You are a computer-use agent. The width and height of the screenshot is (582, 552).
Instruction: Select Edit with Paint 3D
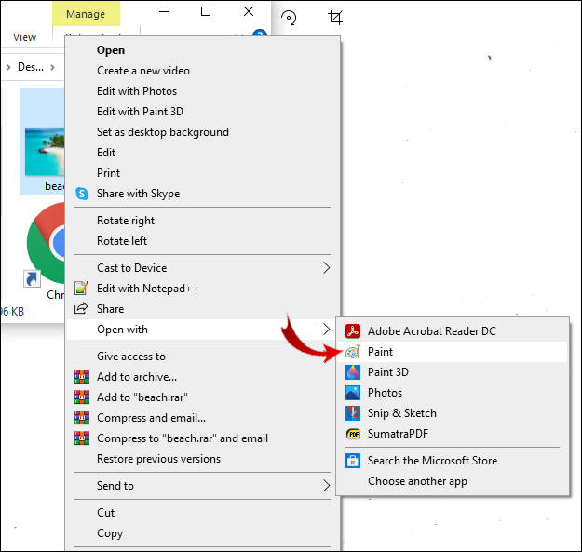click(x=202, y=112)
